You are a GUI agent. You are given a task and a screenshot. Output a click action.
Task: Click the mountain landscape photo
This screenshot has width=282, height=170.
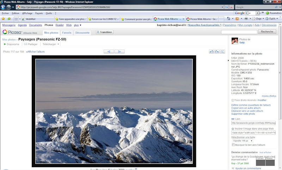[x=114, y=111]
